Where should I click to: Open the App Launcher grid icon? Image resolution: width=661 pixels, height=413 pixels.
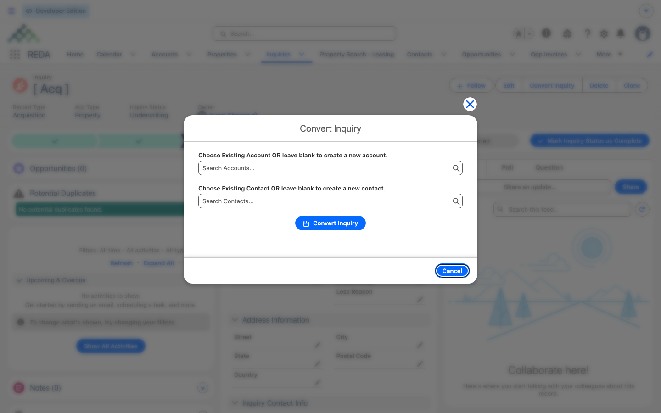[15, 55]
